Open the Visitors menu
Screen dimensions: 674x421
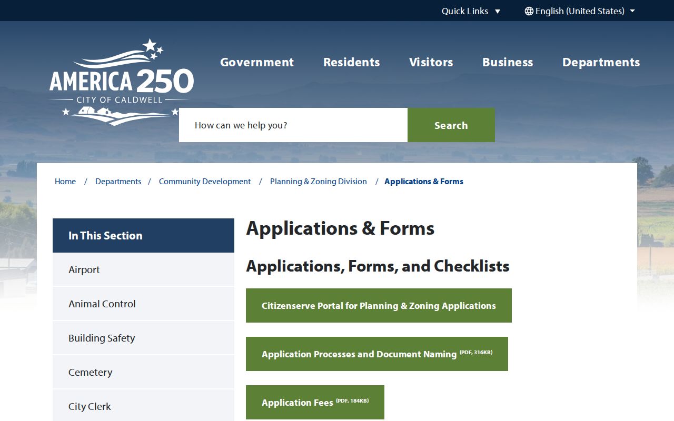tap(431, 62)
